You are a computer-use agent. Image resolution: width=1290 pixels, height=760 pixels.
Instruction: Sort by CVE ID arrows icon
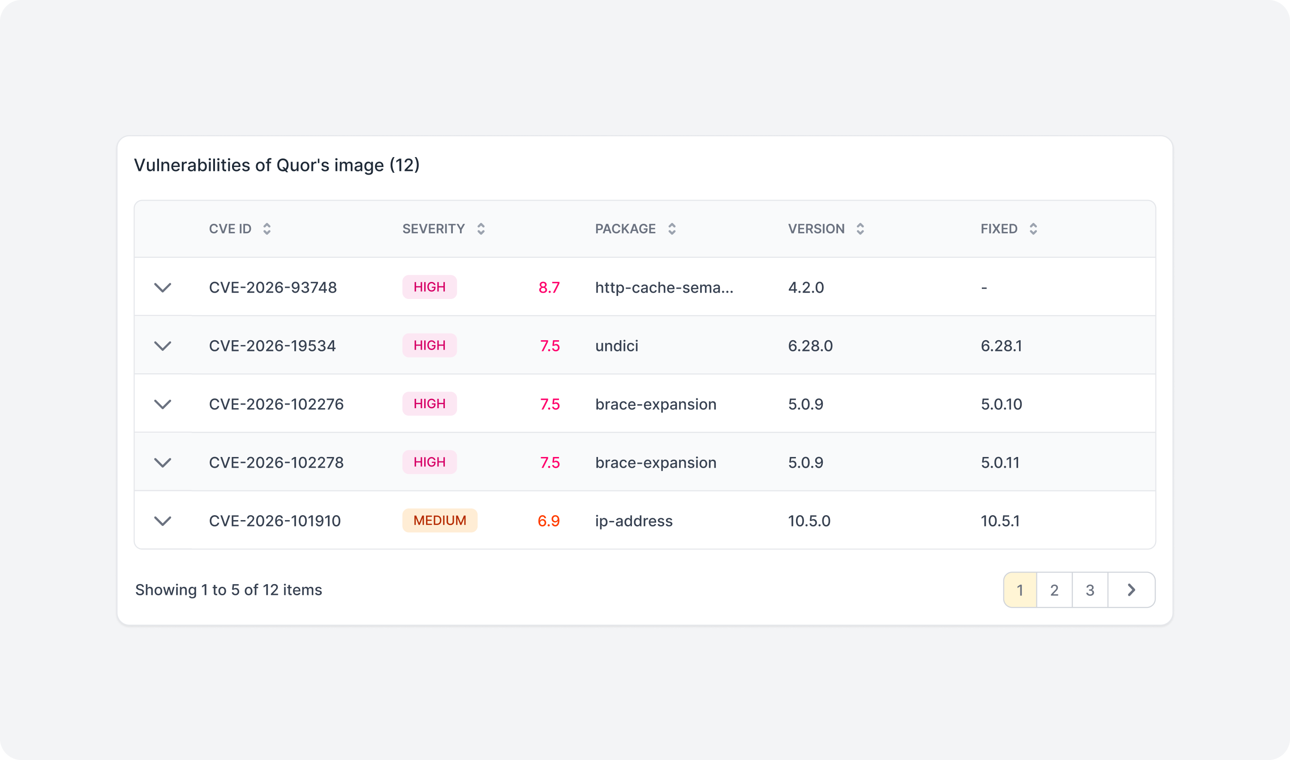267,229
